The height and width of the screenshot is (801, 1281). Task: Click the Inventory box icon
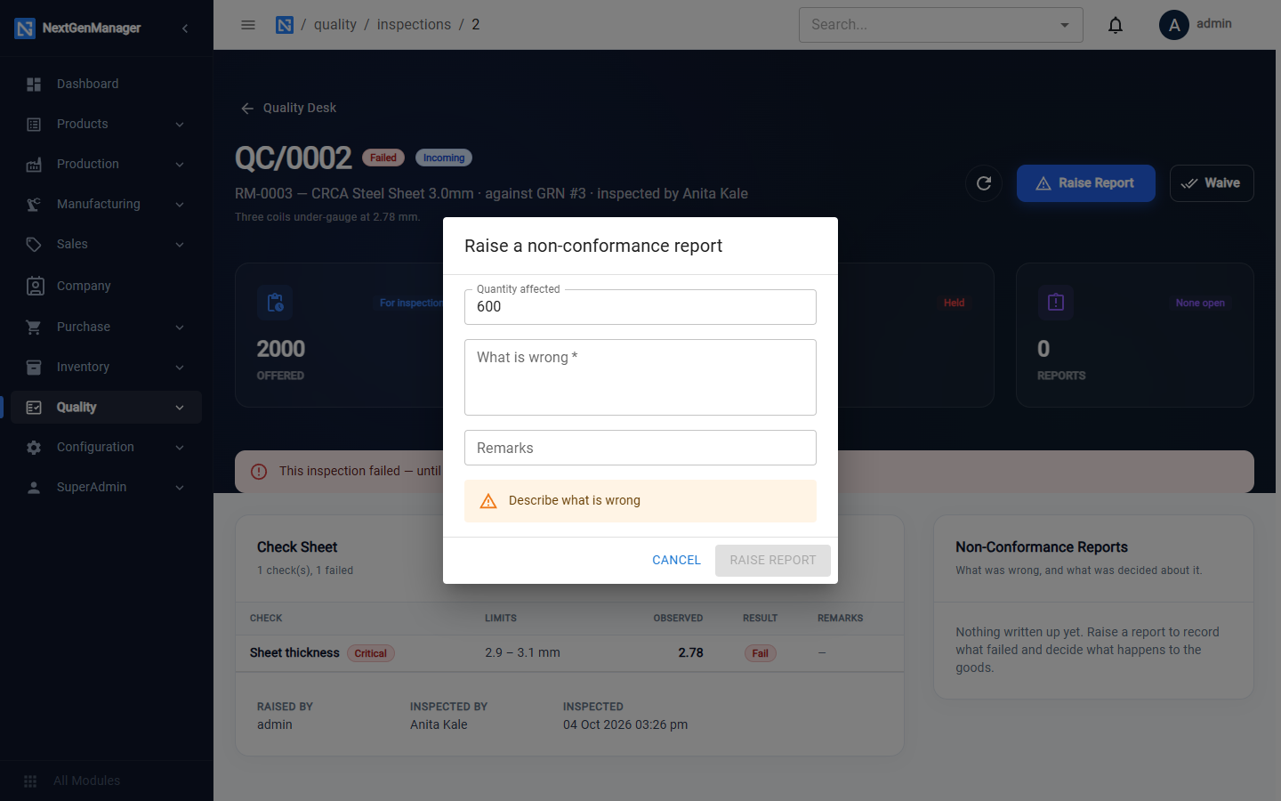[x=34, y=368]
